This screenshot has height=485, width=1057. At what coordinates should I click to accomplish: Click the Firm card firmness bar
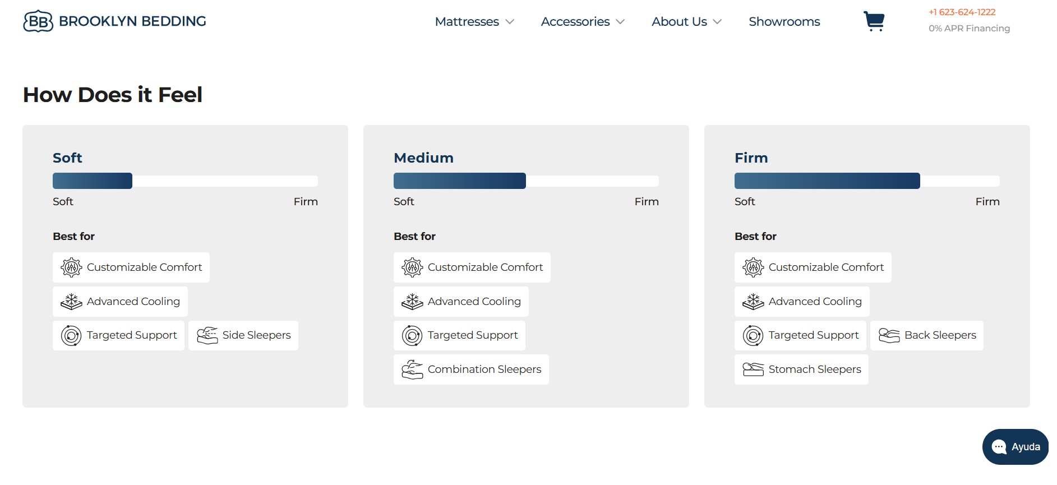(867, 181)
